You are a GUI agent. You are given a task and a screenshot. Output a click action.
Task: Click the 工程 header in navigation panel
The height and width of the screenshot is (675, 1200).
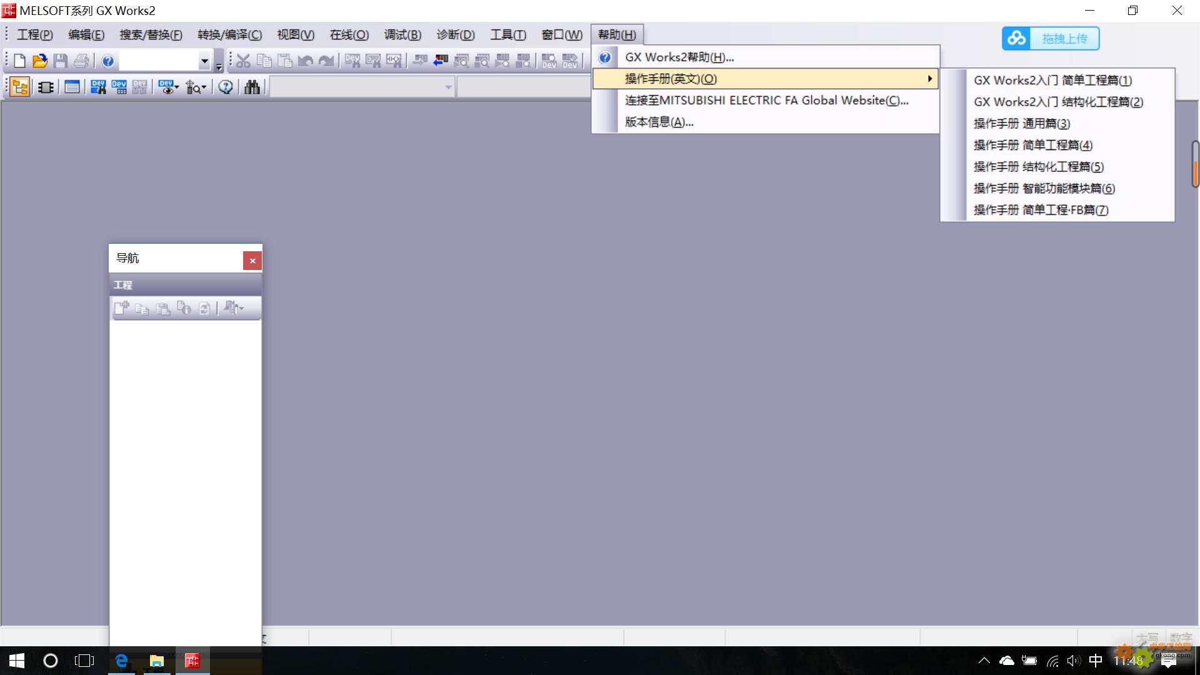click(x=186, y=285)
